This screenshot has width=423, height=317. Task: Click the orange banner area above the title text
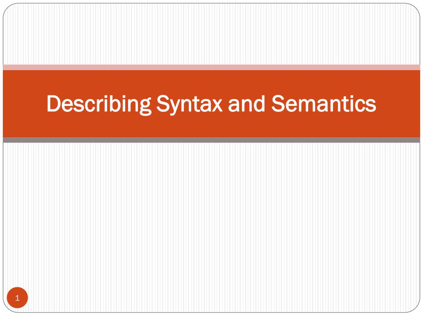pyautogui.click(x=211, y=82)
